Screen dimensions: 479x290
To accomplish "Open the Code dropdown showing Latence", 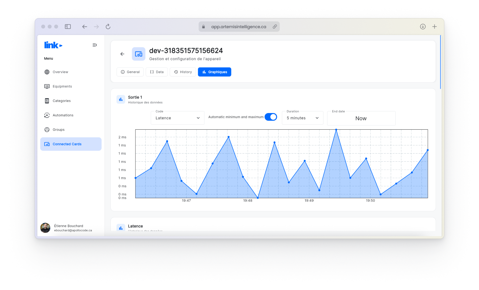I will (177, 118).
